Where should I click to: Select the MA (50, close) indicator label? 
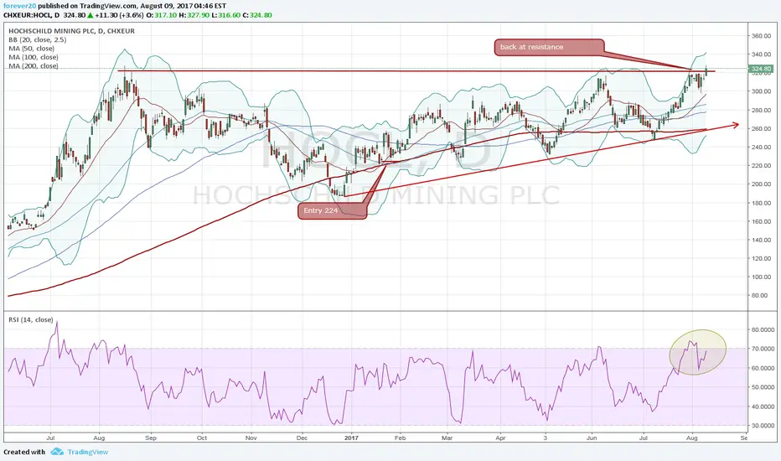click(31, 49)
